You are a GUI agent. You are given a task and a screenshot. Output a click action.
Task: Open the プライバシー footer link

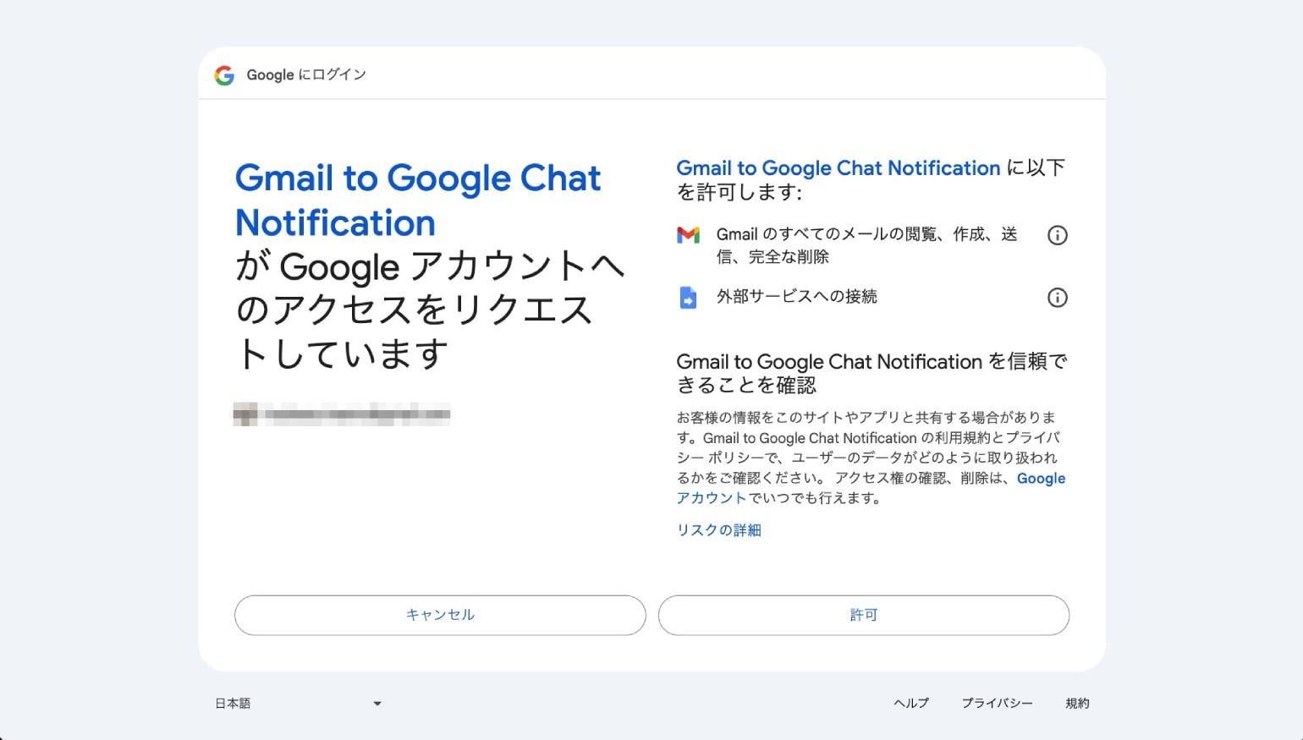pyautogui.click(x=997, y=704)
